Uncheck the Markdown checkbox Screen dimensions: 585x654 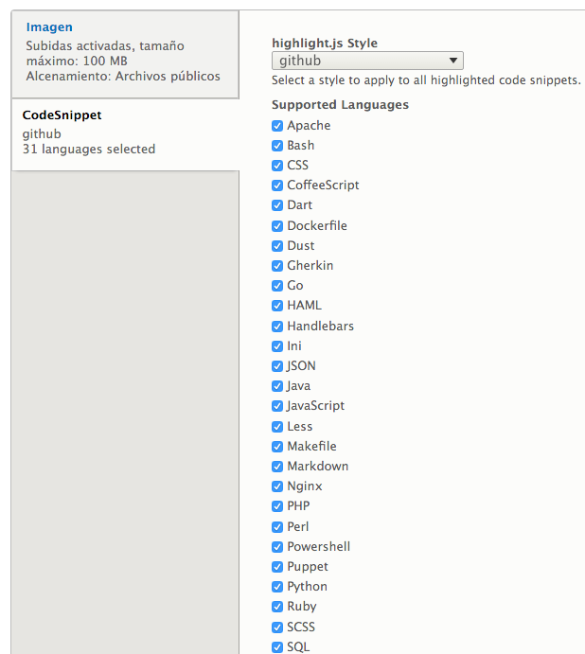tap(277, 467)
